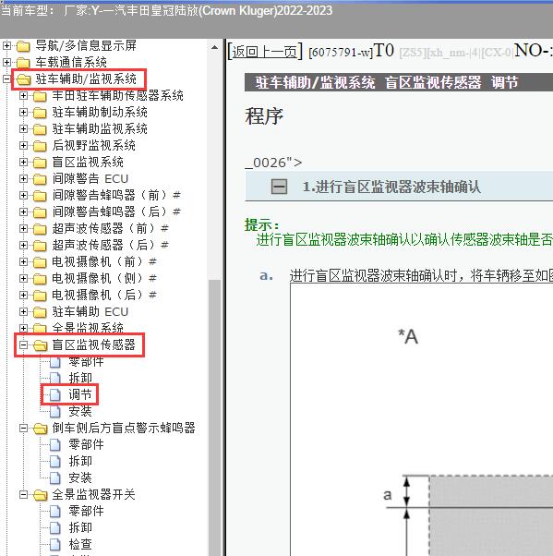Click the tree panel vertical scrollbar thumb
The width and height of the screenshot is (553, 556).
(x=214, y=417)
